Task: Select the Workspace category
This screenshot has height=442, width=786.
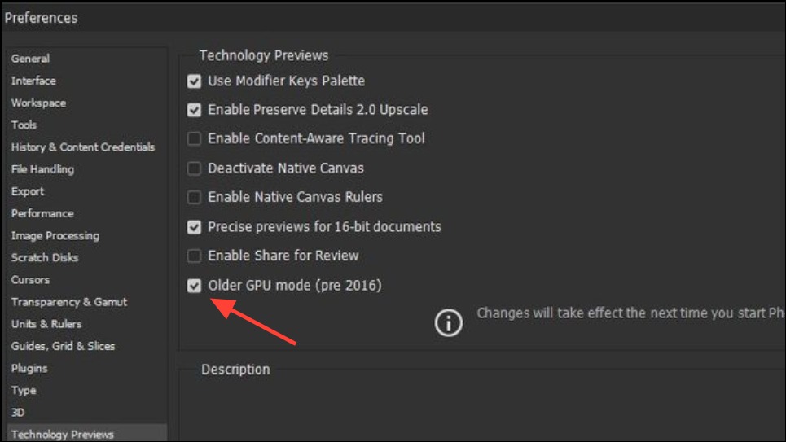Action: [x=38, y=103]
